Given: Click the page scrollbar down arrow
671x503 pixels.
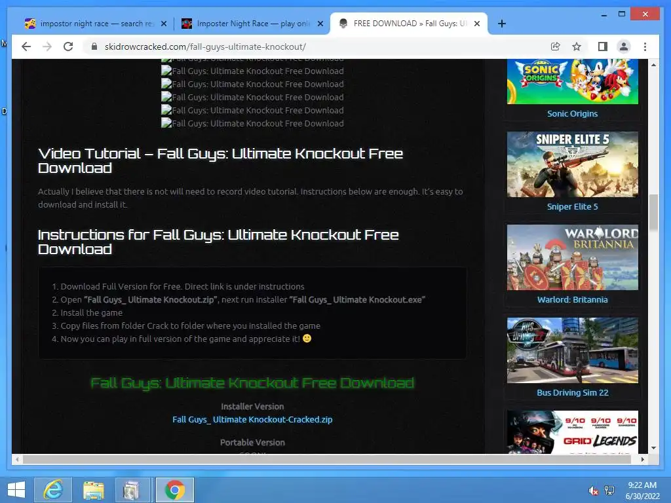Looking at the screenshot, I should click(x=653, y=448).
